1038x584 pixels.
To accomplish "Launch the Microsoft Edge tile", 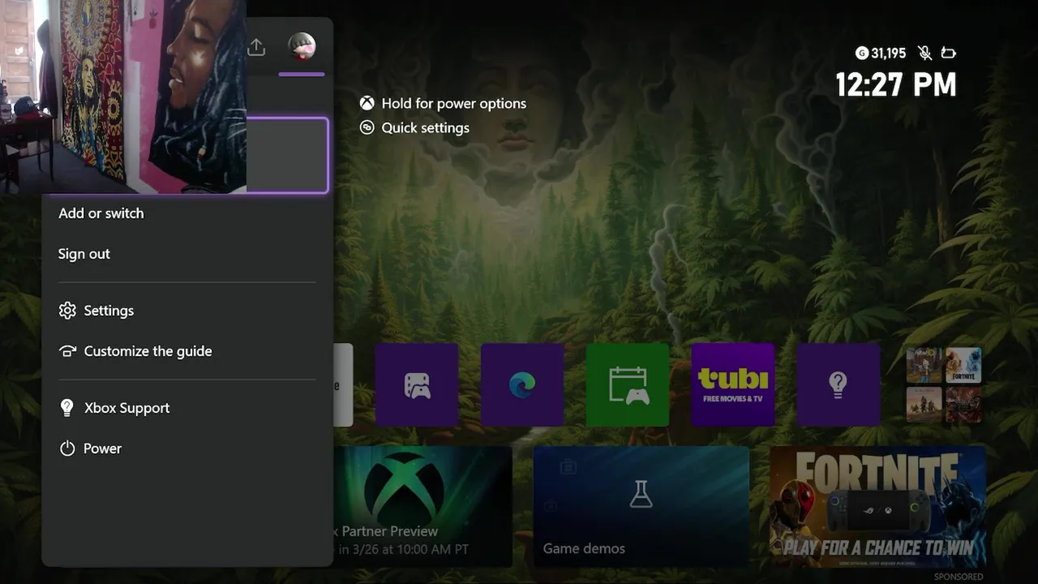I will click(522, 384).
